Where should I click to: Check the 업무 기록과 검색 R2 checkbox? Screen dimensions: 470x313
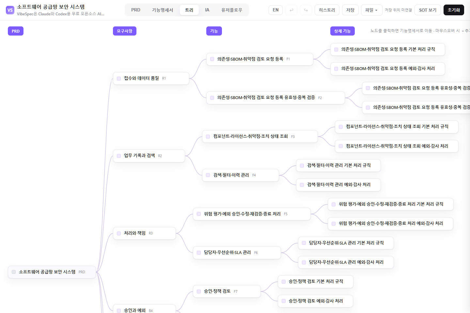[x=119, y=156]
